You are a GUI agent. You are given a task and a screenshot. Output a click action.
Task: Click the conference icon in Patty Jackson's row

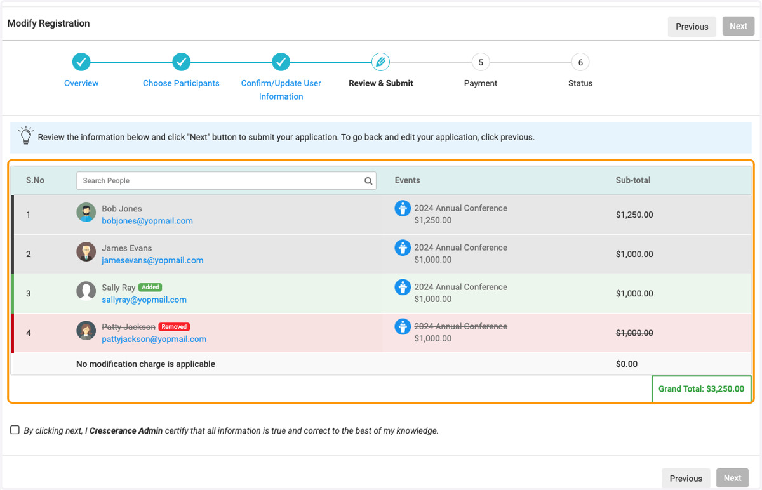(x=403, y=326)
